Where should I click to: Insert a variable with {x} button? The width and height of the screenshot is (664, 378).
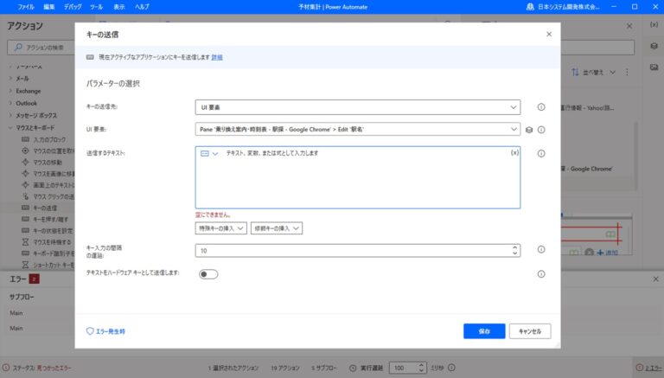coord(514,153)
